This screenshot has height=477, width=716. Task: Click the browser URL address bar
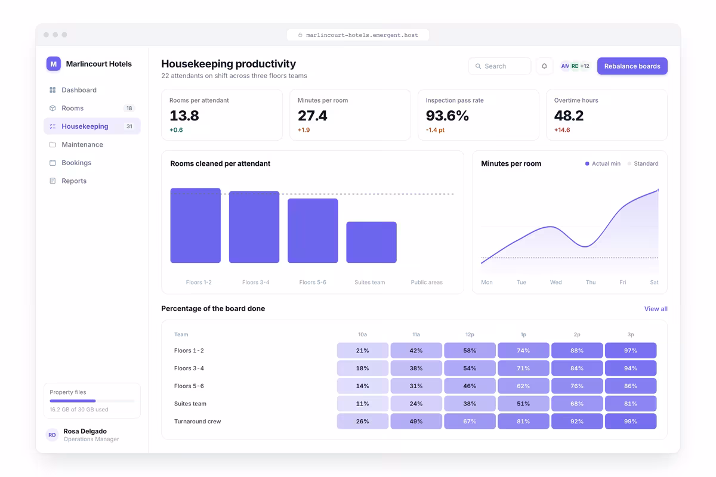[358, 35]
